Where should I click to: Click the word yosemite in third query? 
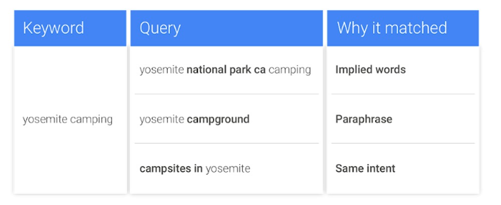[x=228, y=168]
